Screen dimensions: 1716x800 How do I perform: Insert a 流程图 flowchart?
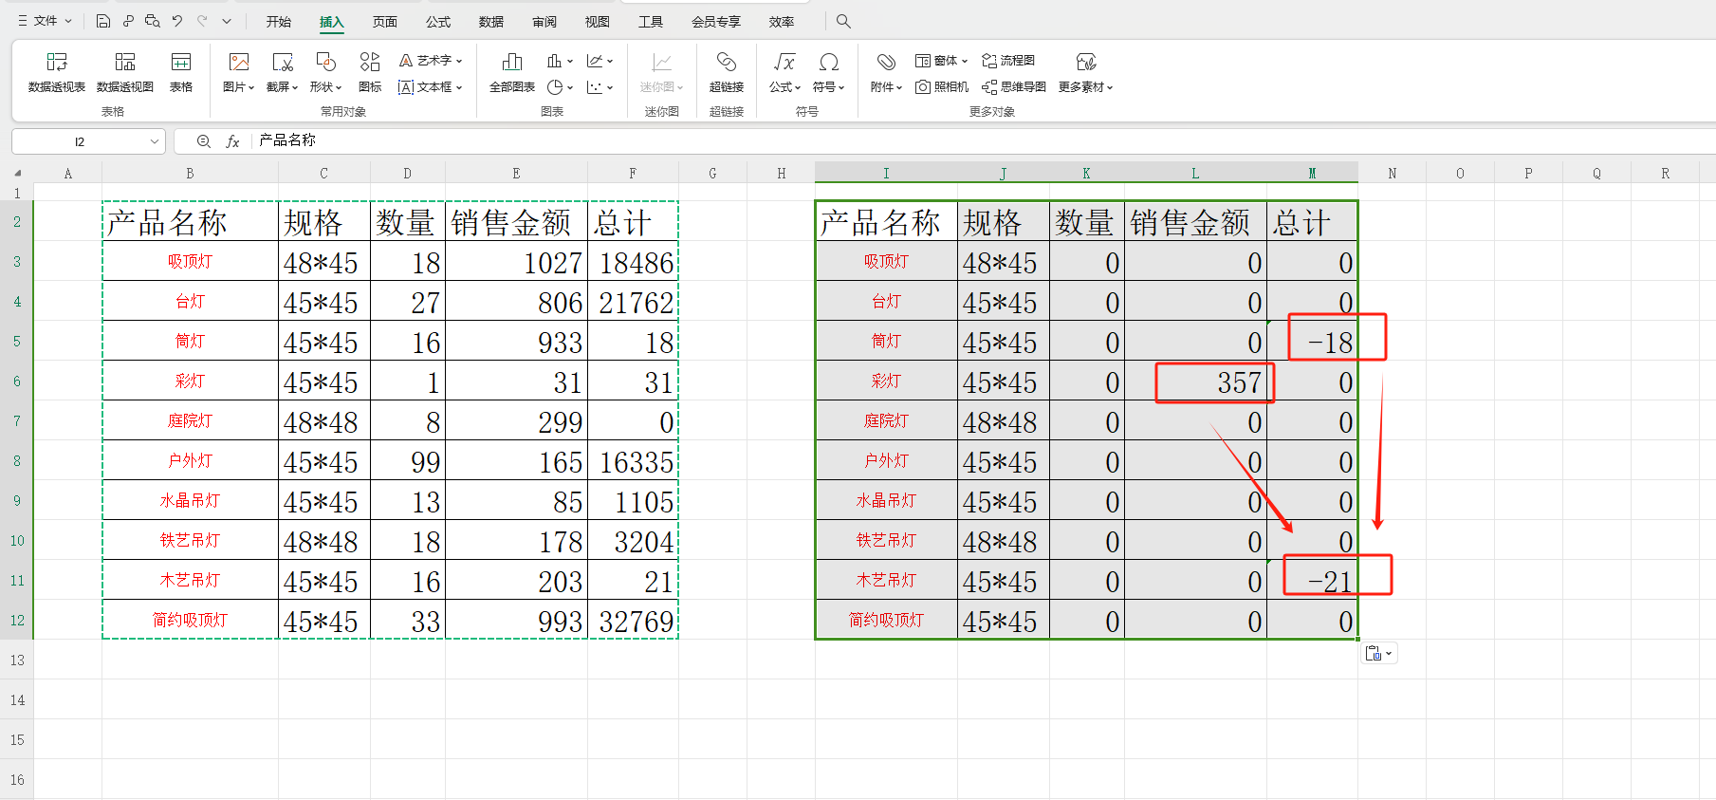click(x=1008, y=61)
